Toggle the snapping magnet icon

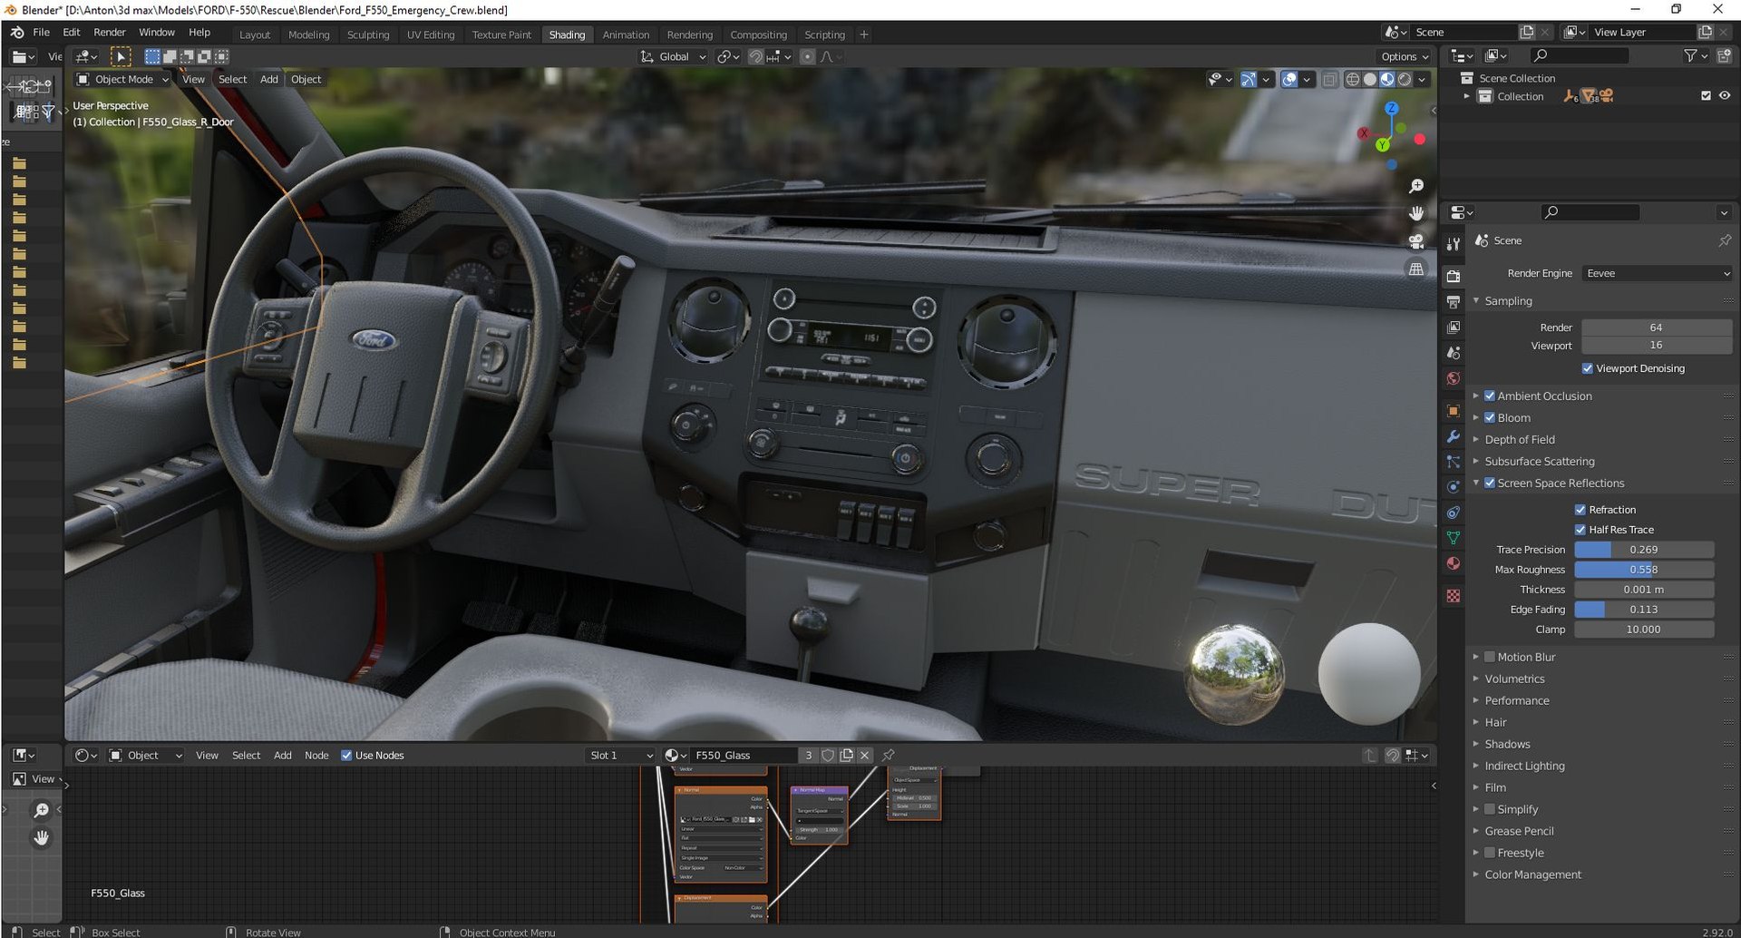tap(755, 57)
